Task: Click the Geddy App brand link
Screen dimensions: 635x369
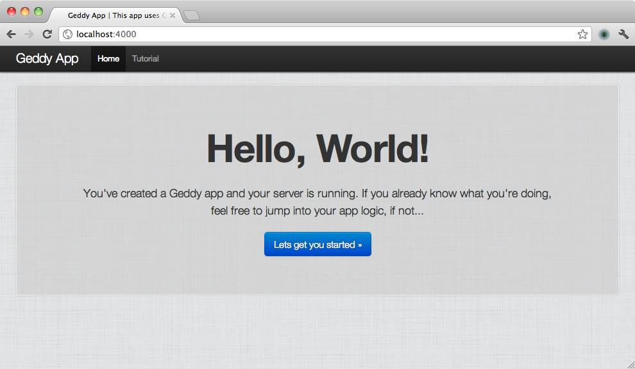Action: (47, 59)
